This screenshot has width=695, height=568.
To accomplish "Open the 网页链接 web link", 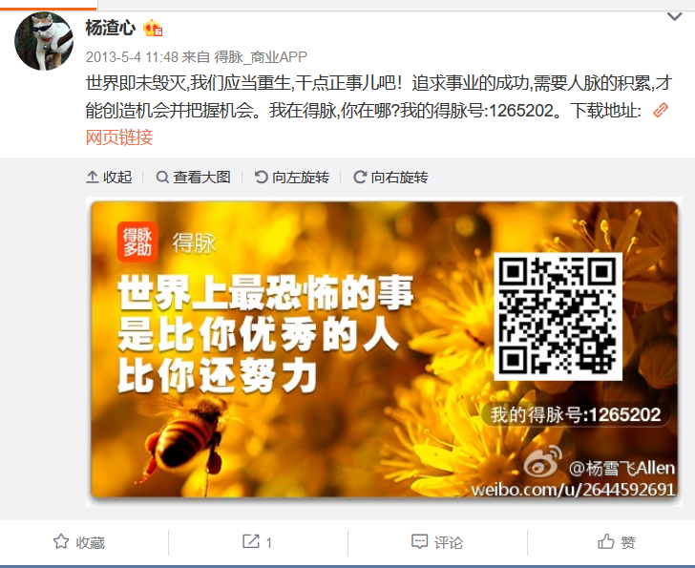I will pyautogui.click(x=119, y=137).
